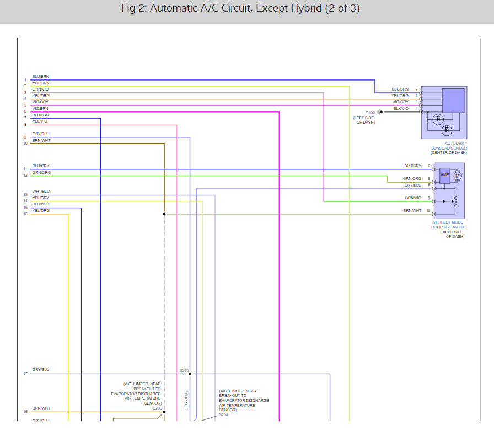Screen dimensions: 494x436
Task: Click the BLU/GRY label on wire 11
Action: click(41, 166)
